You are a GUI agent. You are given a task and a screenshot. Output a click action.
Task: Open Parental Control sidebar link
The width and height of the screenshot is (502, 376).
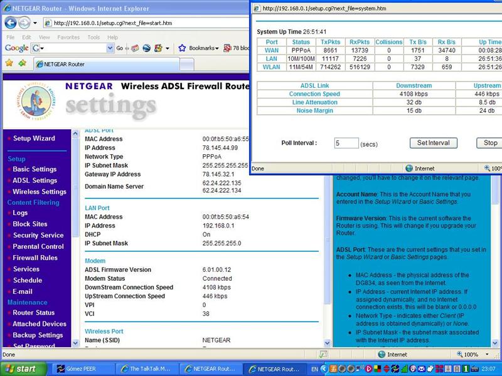click(x=38, y=246)
